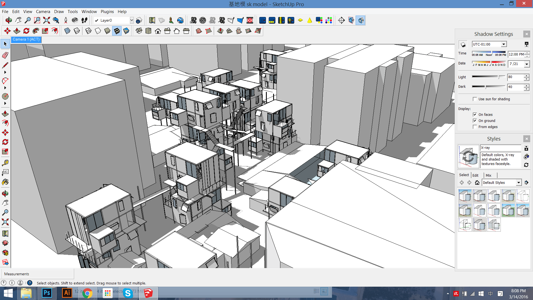The image size is (533, 300).
Task: Click the Add Location map icon
Action: [152, 20]
